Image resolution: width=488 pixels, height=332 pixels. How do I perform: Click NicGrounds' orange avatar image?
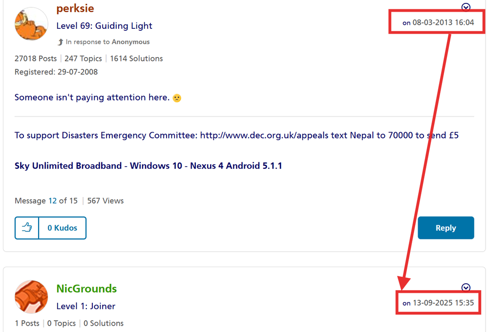(x=31, y=297)
